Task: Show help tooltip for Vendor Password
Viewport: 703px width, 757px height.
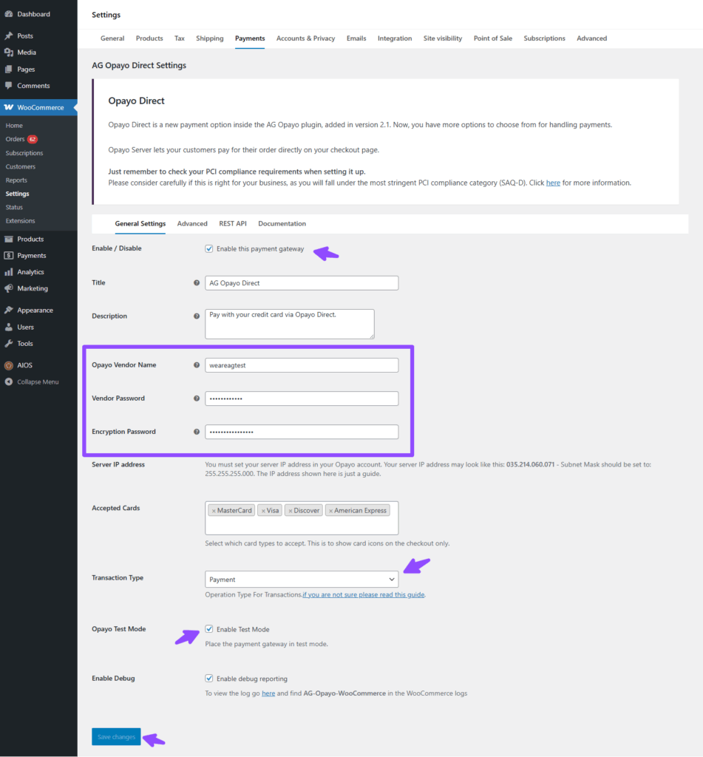Action: point(197,398)
